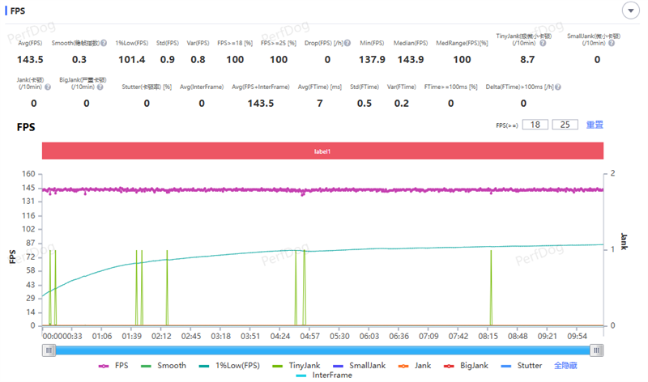Click help icon next to Drop(FPS)

[347, 42]
